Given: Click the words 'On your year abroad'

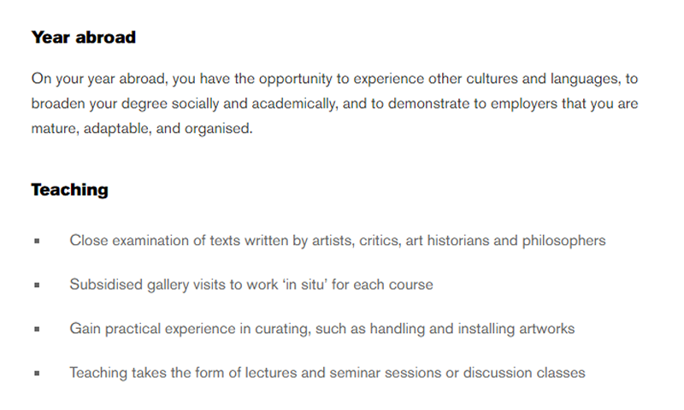Looking at the screenshot, I should click(98, 79).
